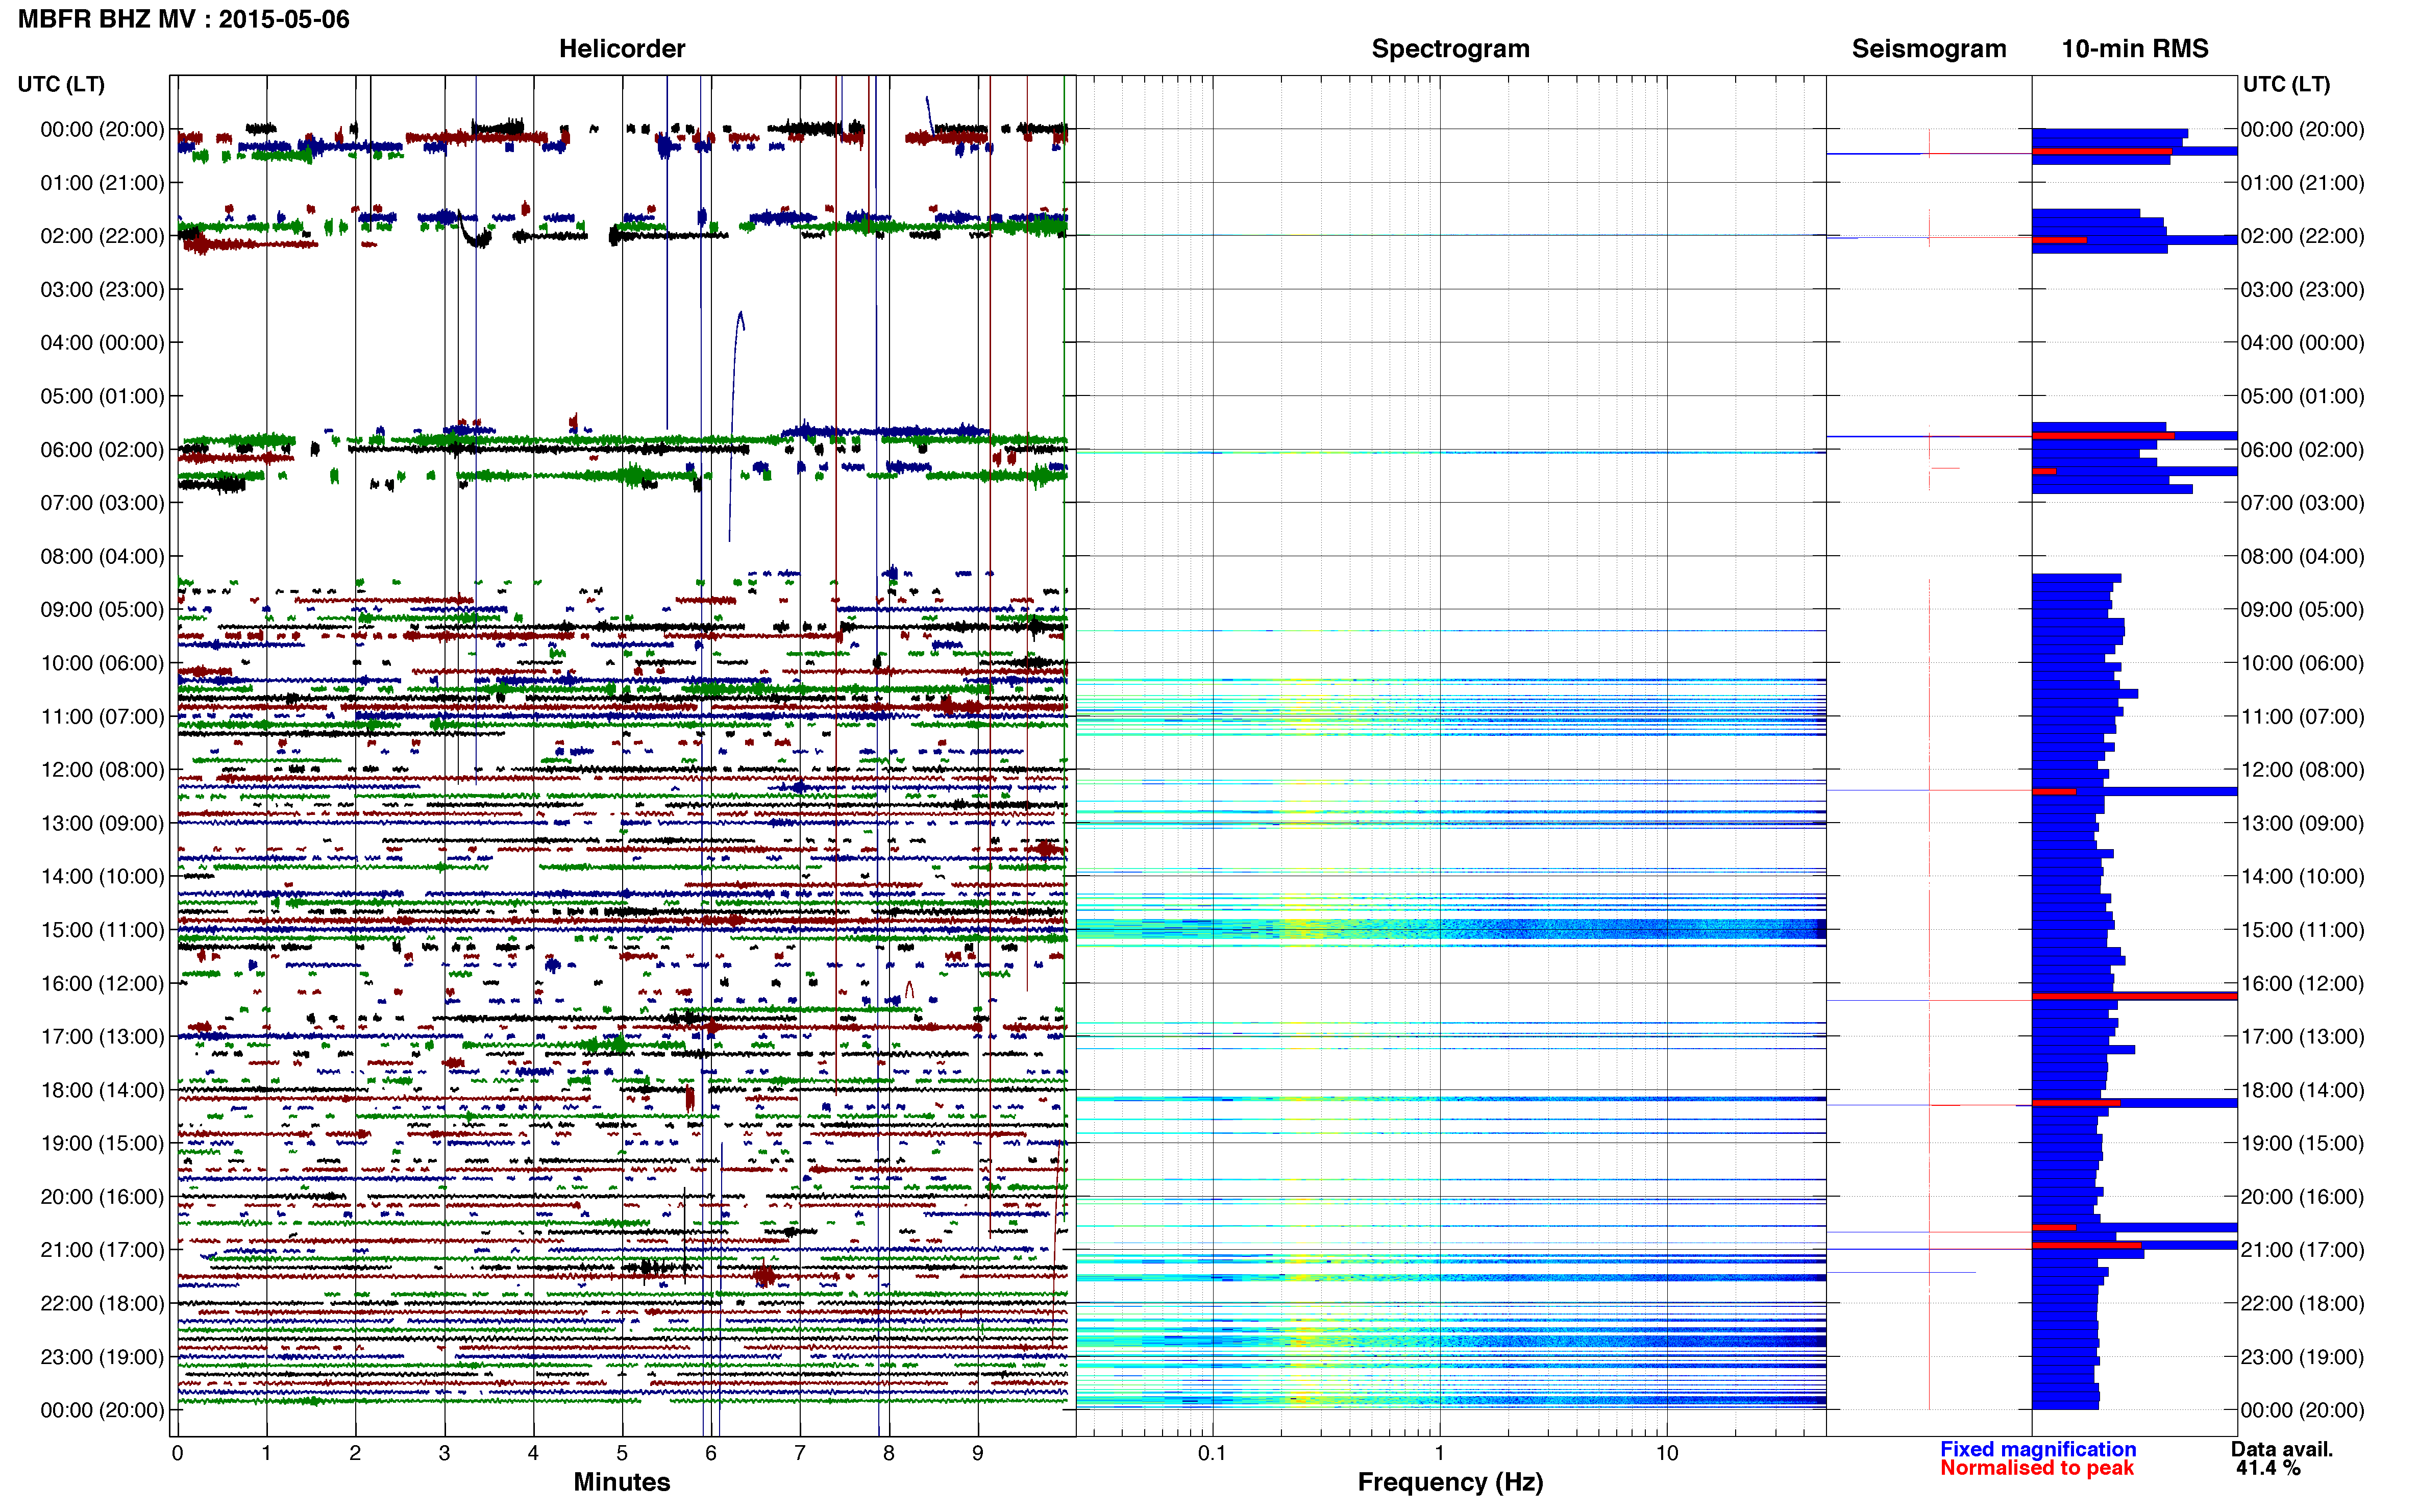The height and width of the screenshot is (1512, 2419).
Task: Click helicorder minute tick label 5
Action: click(x=622, y=1453)
